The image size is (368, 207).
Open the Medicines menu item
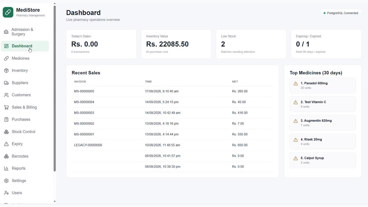pyautogui.click(x=25, y=58)
